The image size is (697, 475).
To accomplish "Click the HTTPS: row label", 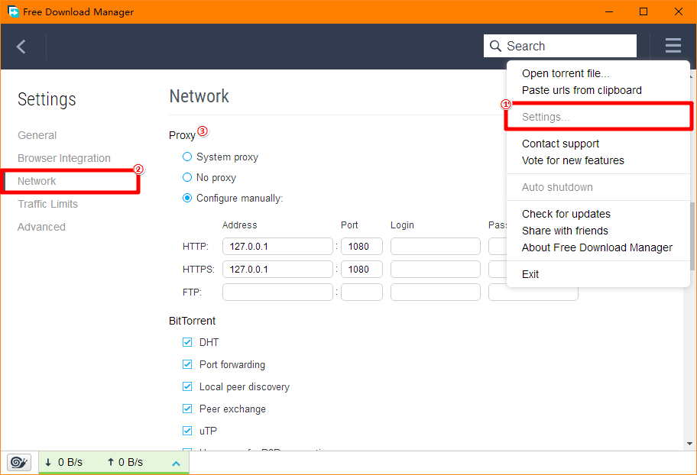I will [x=198, y=270].
